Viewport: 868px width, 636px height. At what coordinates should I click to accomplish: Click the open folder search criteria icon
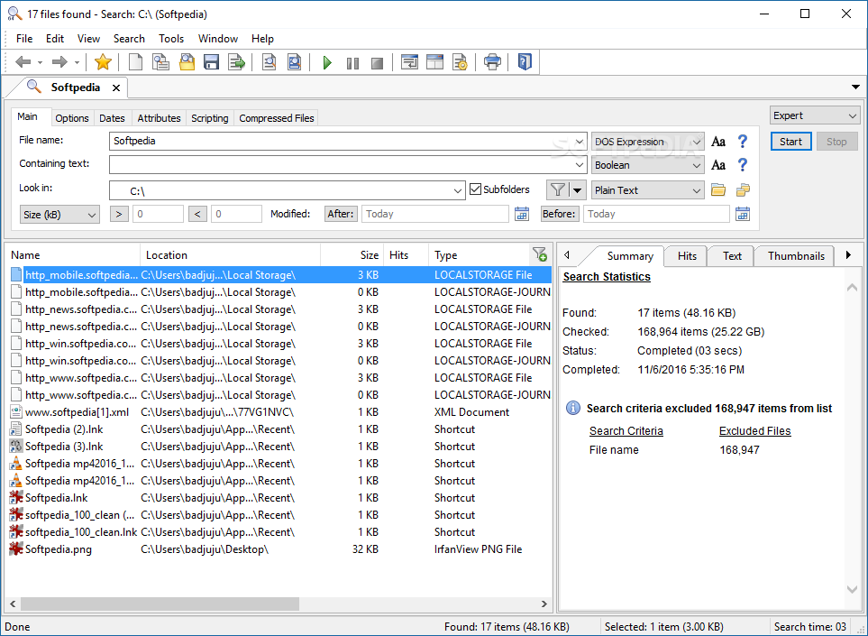pos(187,62)
